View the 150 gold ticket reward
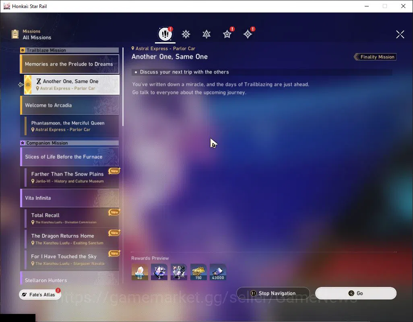Viewport: 413px width, 322px height. coord(198,272)
